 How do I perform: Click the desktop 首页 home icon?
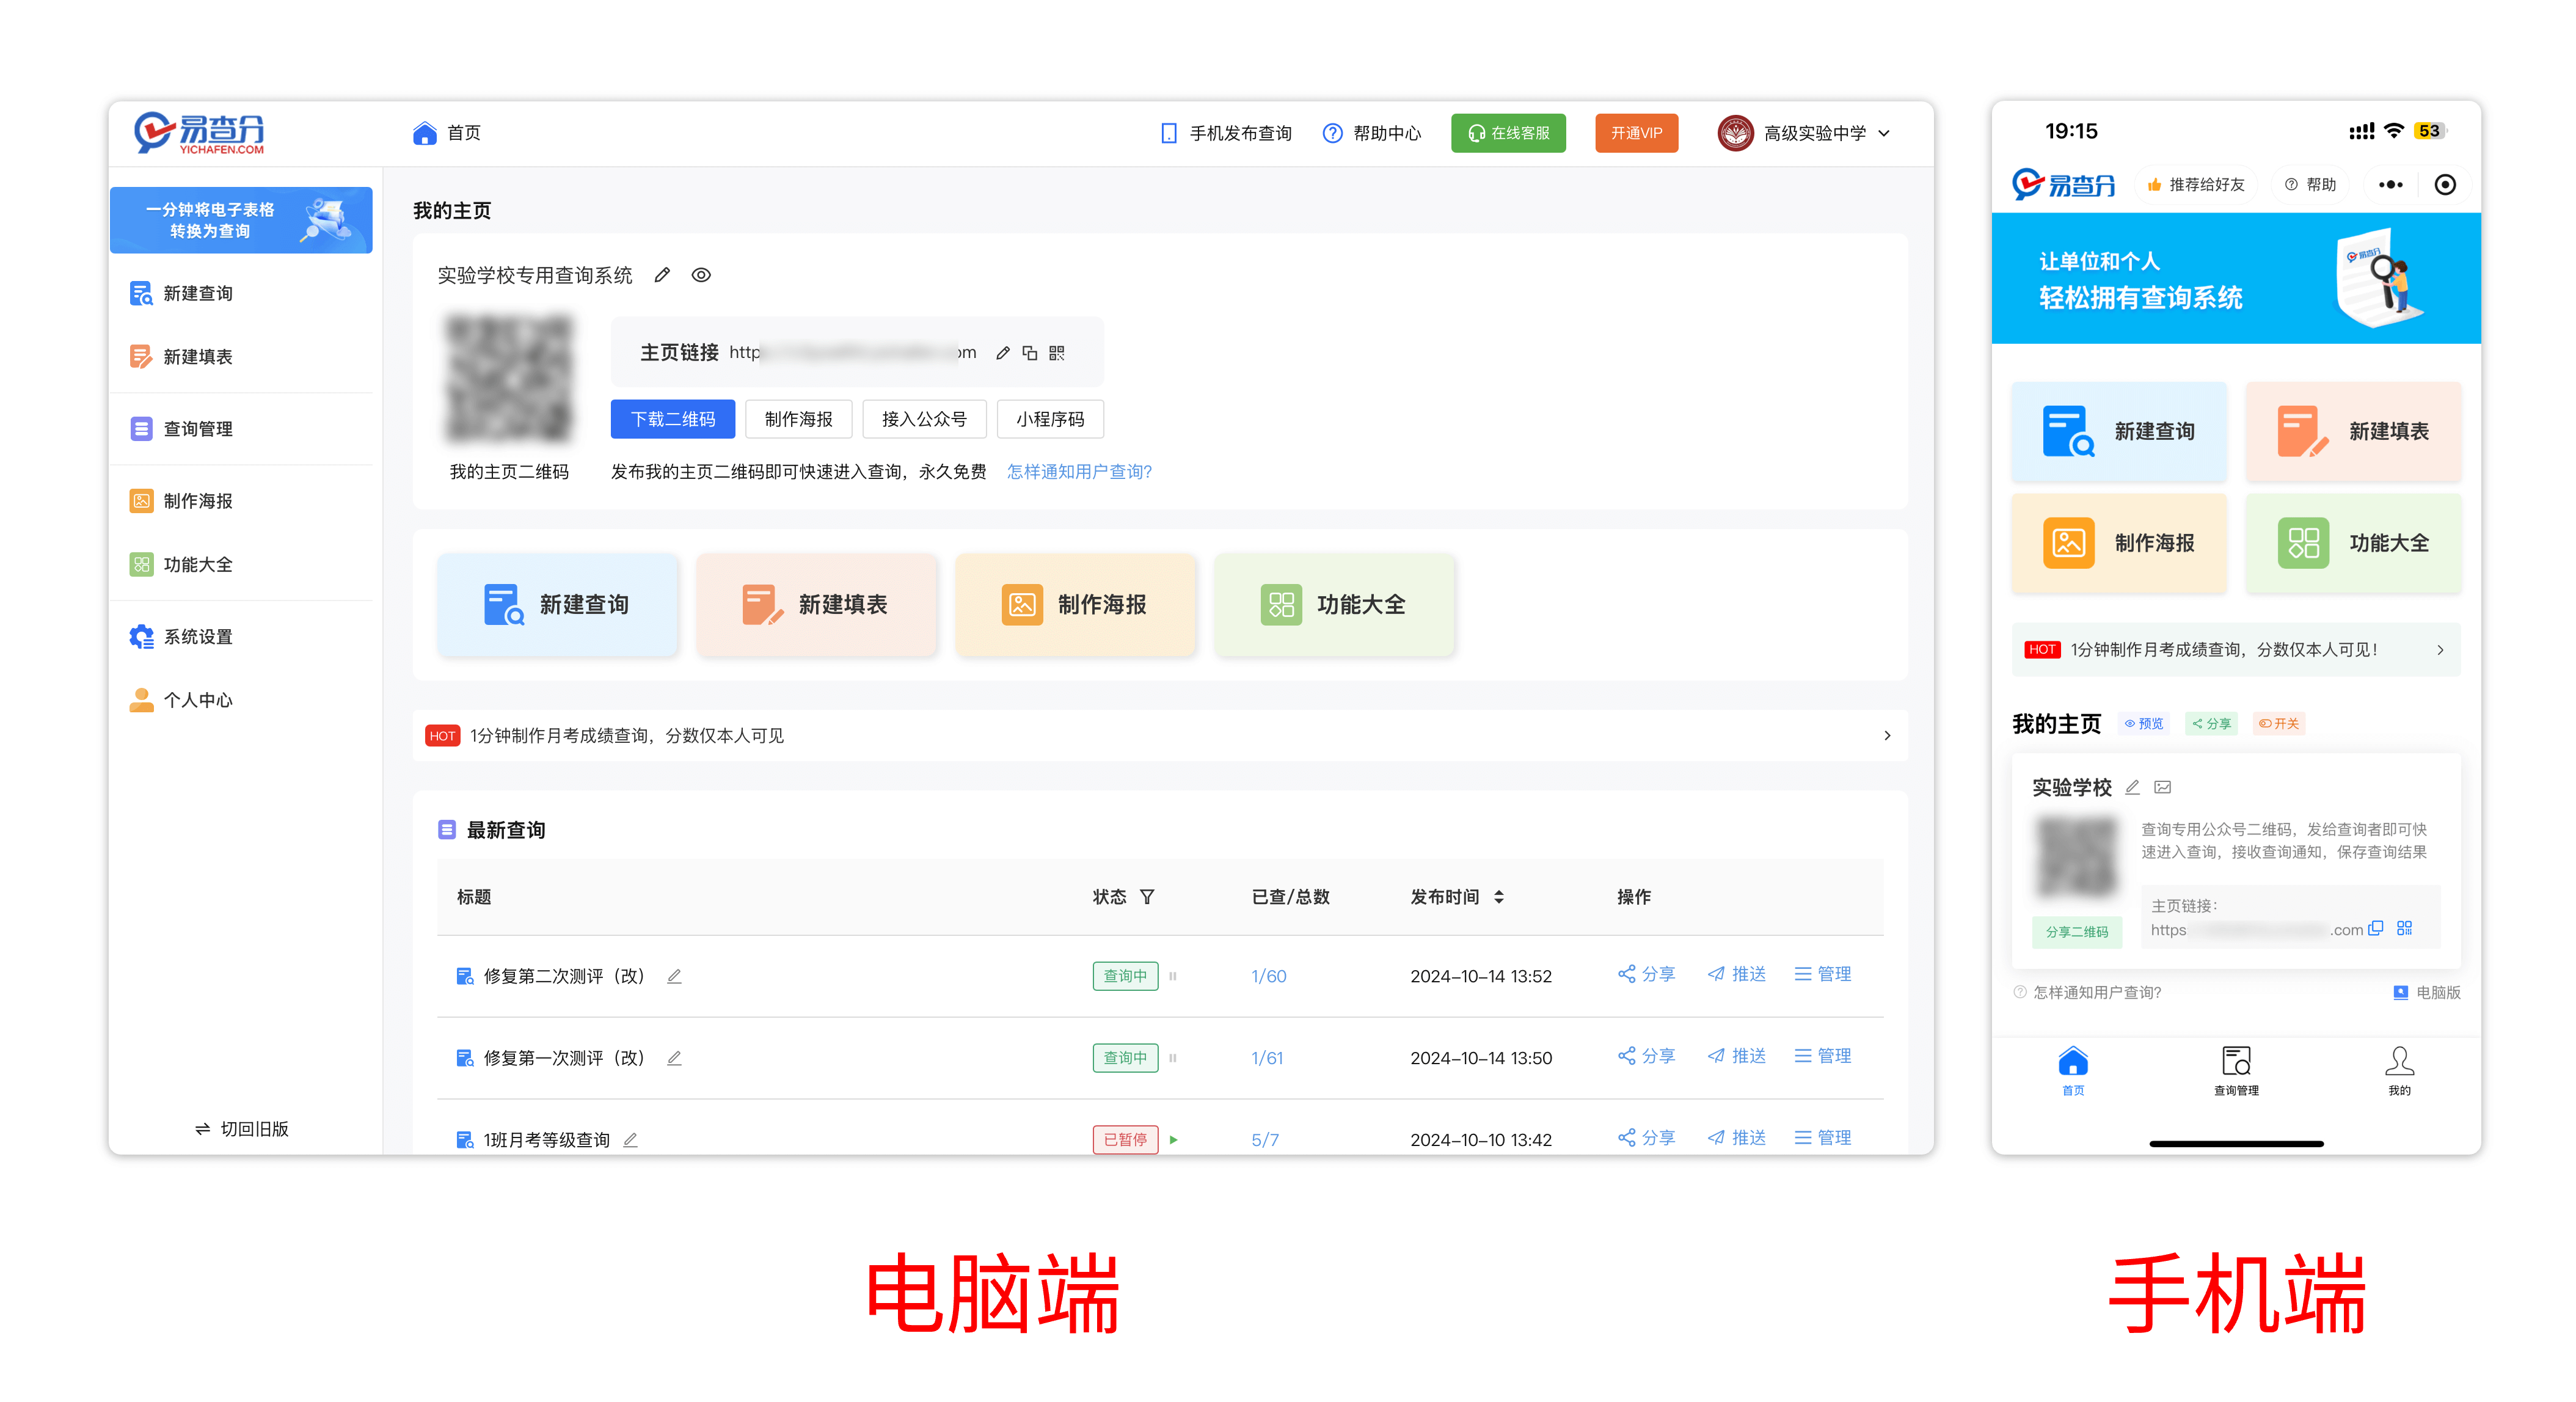pos(425,133)
